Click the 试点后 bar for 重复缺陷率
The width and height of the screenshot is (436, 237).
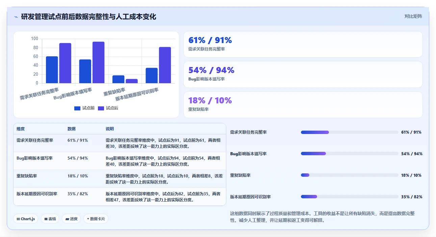tap(131, 81)
